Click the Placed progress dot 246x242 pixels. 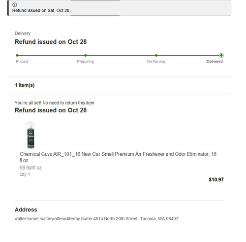point(17,55)
